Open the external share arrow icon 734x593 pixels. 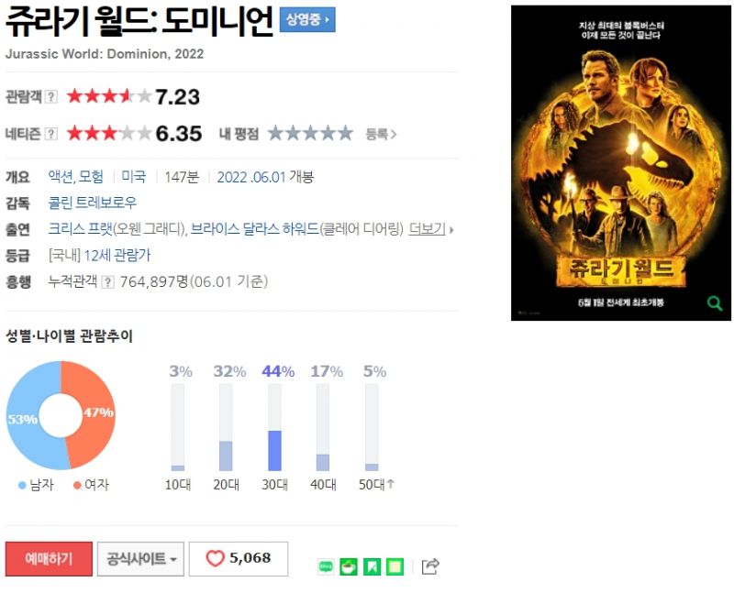pos(430,566)
